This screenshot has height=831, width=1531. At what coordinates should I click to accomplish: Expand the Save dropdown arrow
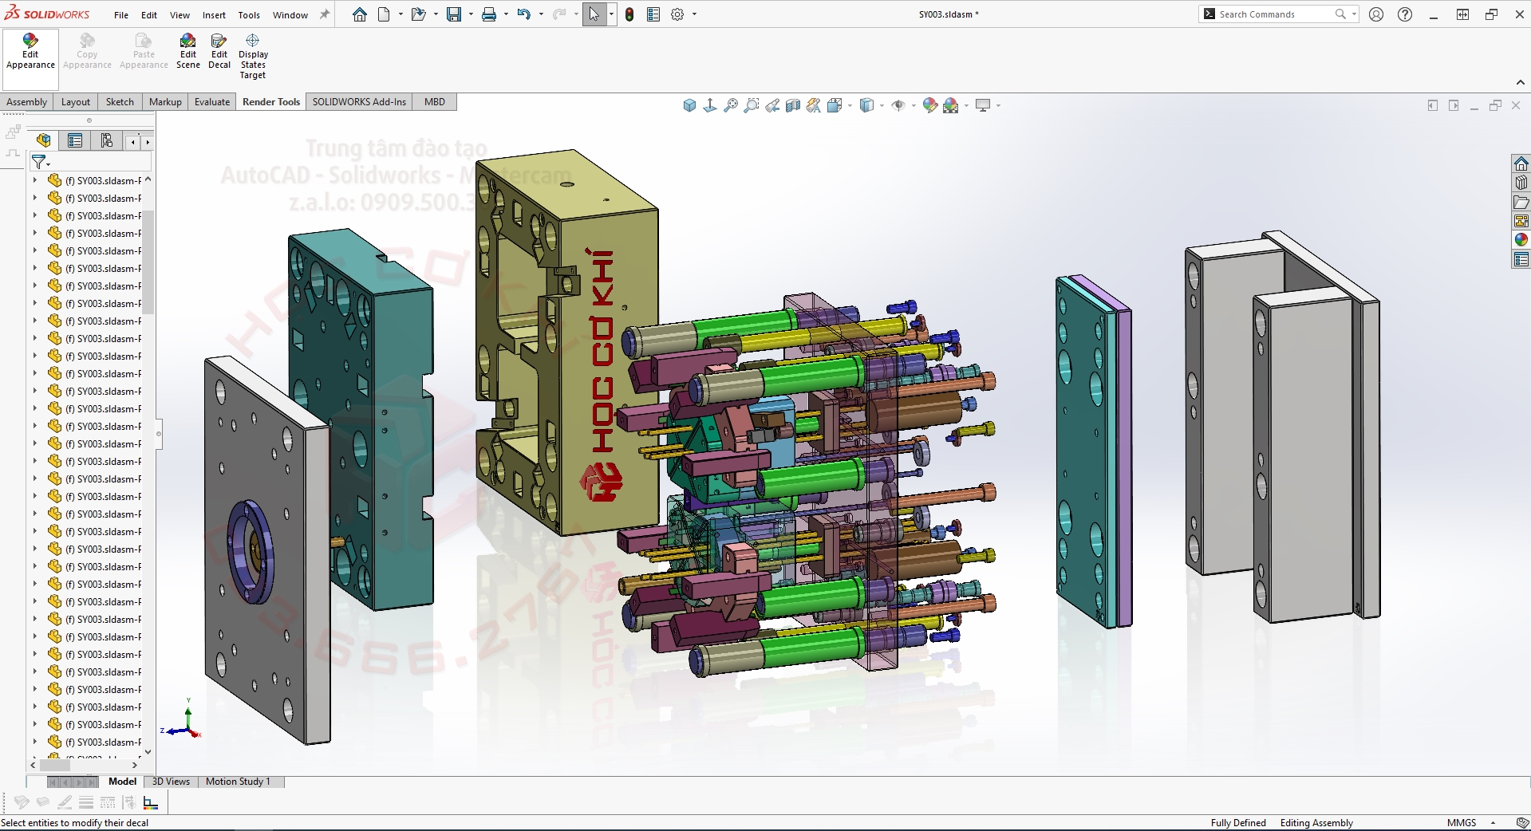click(x=471, y=14)
